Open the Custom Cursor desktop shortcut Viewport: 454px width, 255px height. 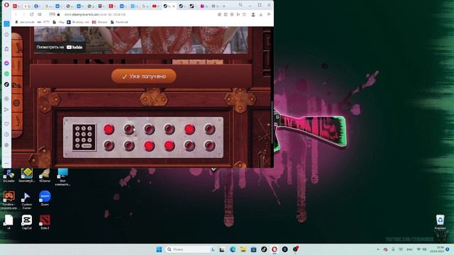(27, 200)
